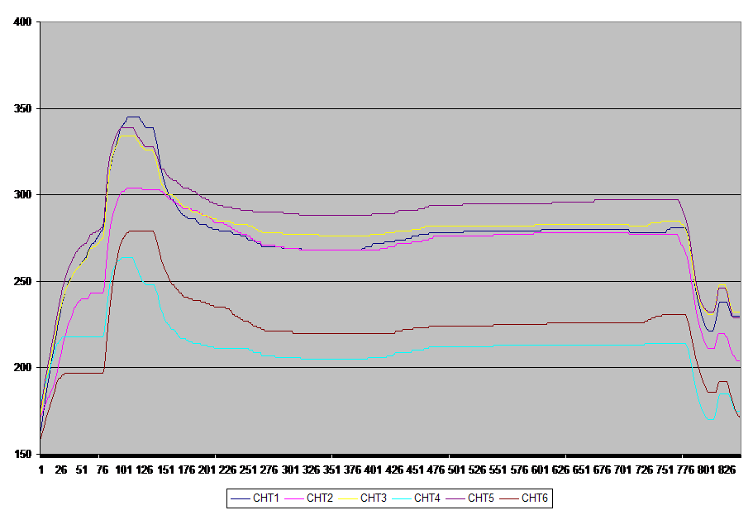Click the top value label on the vertical axis
This screenshot has height=515, width=753.
(25, 22)
